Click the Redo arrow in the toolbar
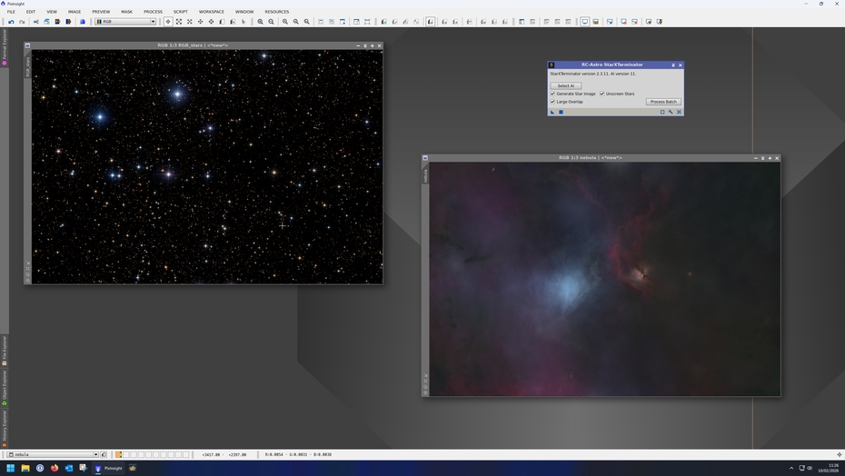 point(22,22)
